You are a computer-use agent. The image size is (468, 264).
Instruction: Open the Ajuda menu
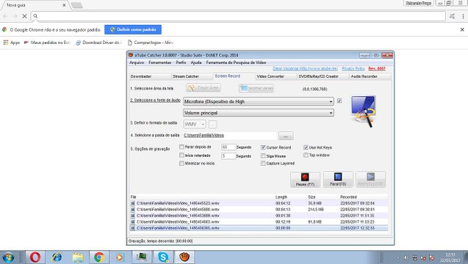pos(196,62)
